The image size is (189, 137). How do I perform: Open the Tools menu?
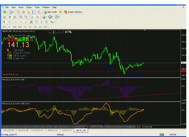[x=37, y=7]
